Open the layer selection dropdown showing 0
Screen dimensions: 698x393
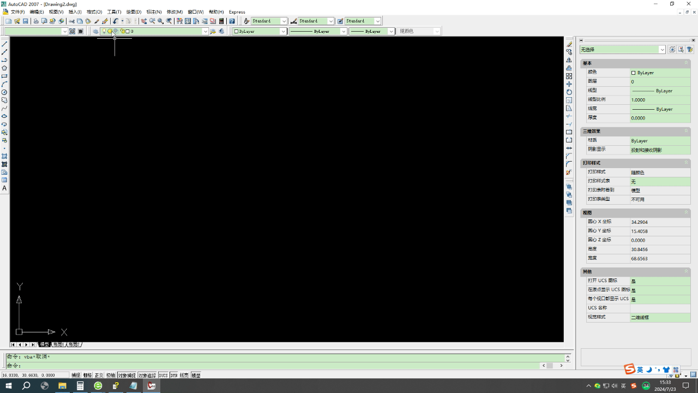[205, 31]
